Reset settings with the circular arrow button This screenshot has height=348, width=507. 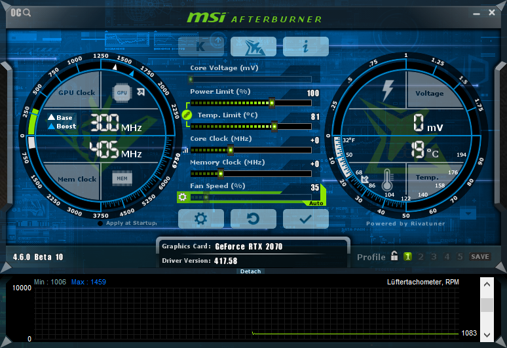coord(254,219)
